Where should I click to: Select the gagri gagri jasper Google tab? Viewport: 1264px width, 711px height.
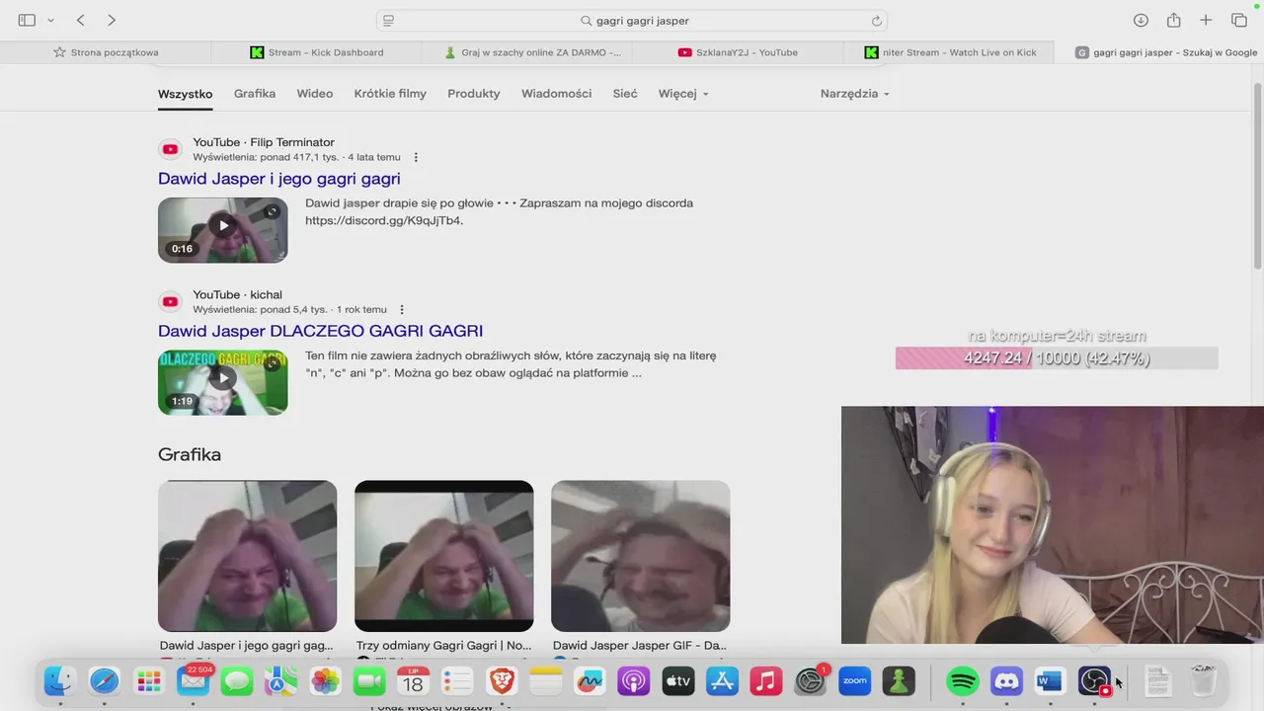pyautogui.click(x=1159, y=52)
